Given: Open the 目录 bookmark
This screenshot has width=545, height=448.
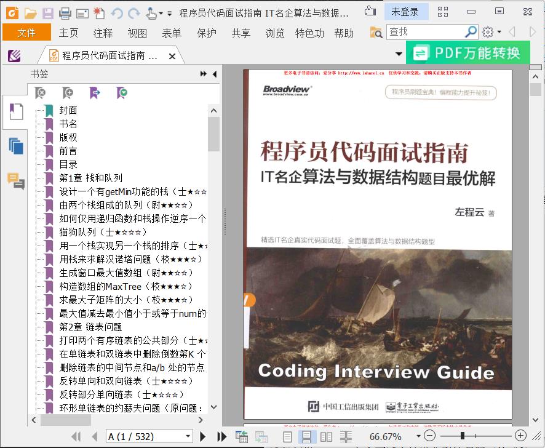Looking at the screenshot, I should [x=68, y=164].
